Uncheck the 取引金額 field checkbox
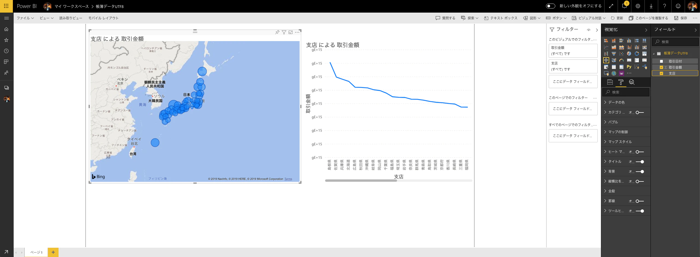Viewport: 700px width, 257px height. point(661,67)
